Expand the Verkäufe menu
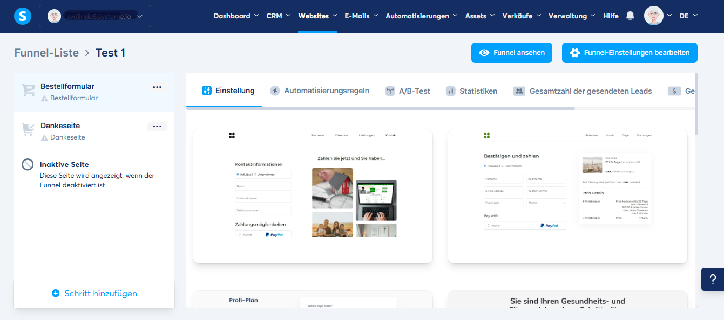724x320 pixels. pos(522,16)
